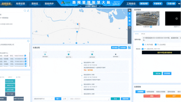Screen dimensions: 181x102
Task: Click the vehicle icon in map toolbar
Action: (x=130, y=24)
